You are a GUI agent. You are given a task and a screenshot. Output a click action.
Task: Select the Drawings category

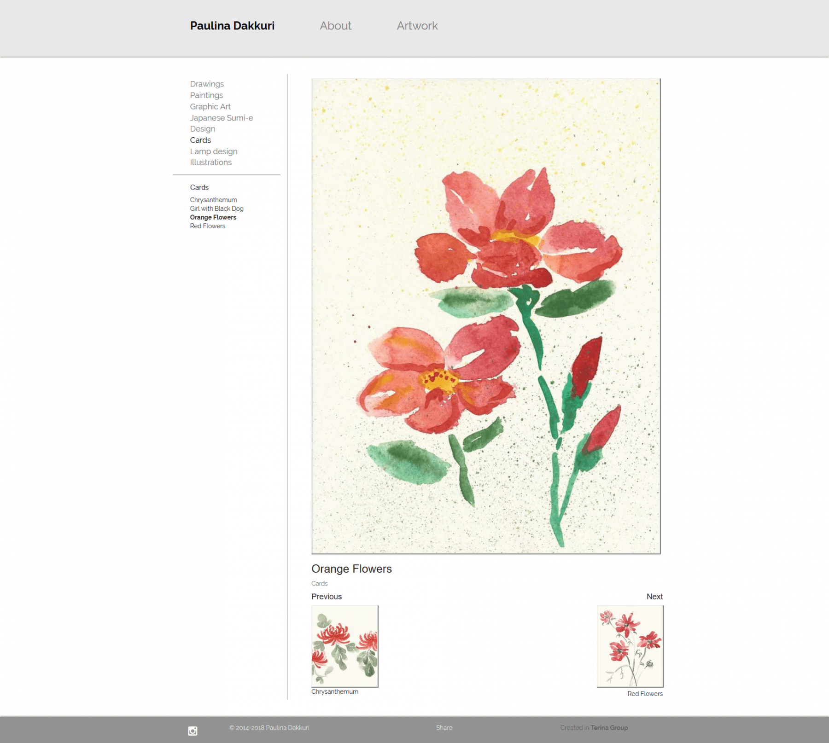point(207,84)
